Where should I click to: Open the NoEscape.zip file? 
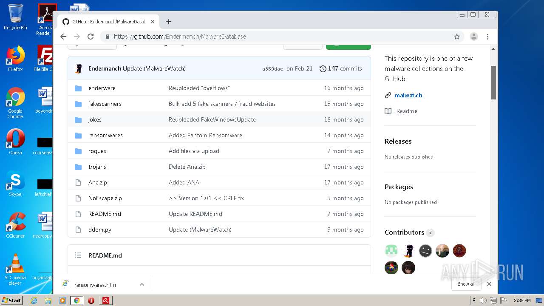105,198
